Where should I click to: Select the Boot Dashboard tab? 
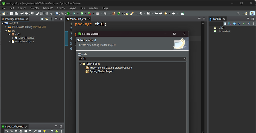(x=14, y=126)
